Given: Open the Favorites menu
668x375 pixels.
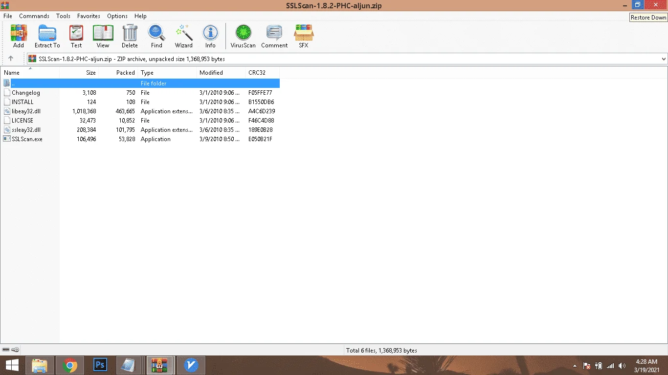Looking at the screenshot, I should (x=89, y=16).
